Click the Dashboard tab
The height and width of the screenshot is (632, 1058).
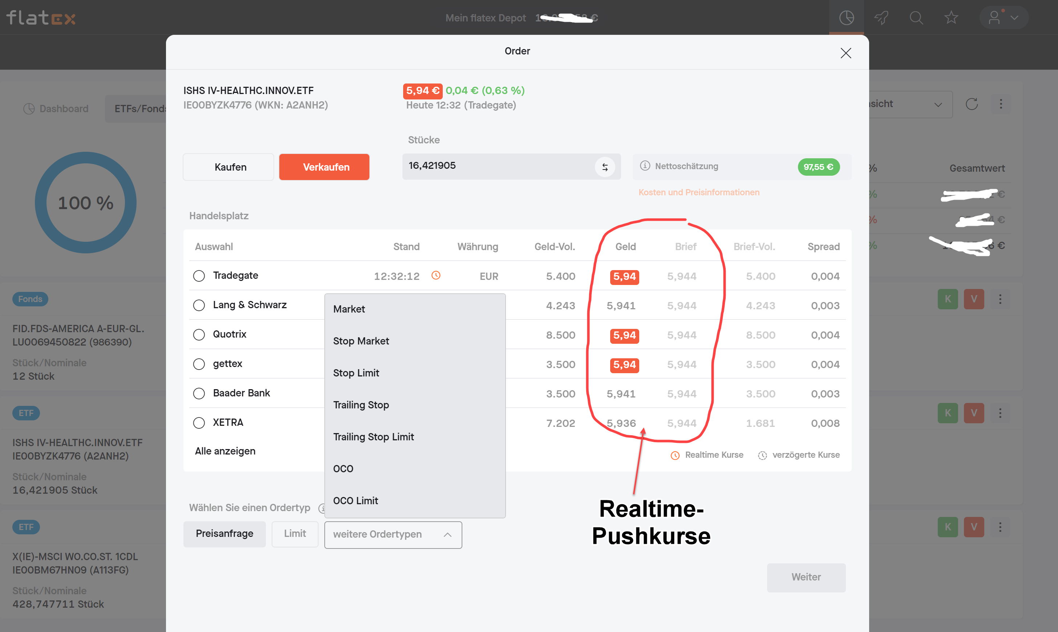(56, 109)
